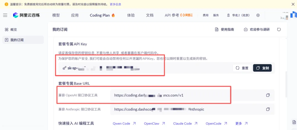Open the 更多信息 link in banner
The height and width of the screenshot is (130, 297).
115,4
